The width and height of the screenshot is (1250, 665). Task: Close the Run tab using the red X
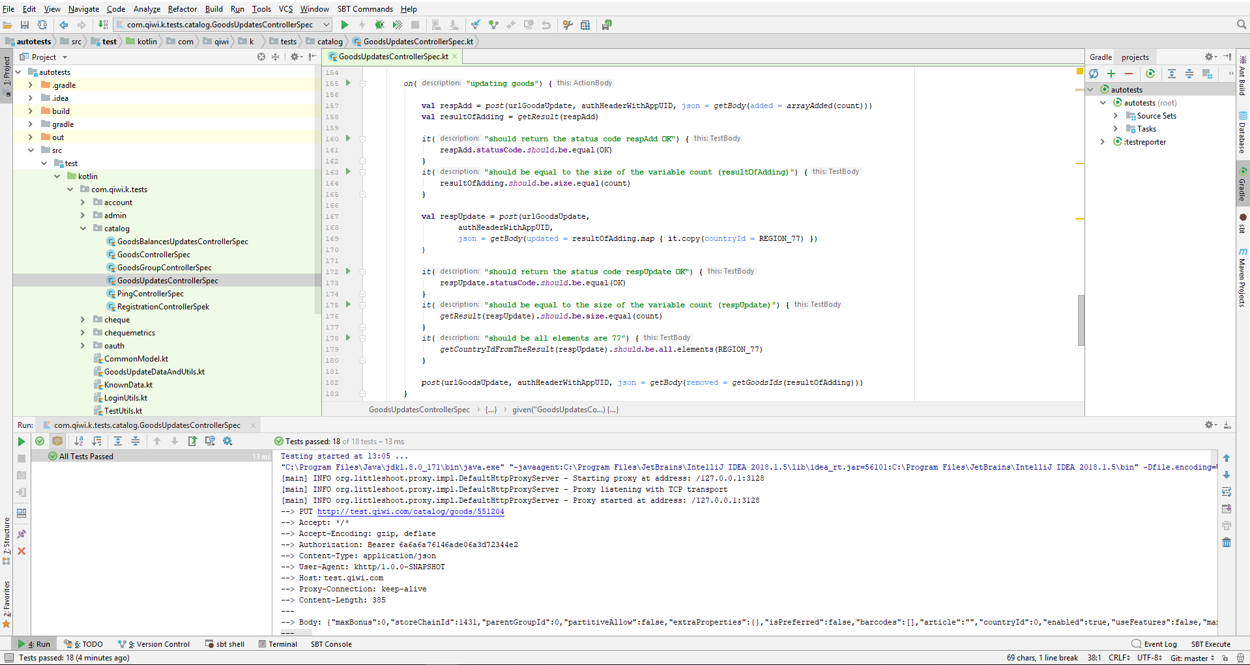point(22,551)
